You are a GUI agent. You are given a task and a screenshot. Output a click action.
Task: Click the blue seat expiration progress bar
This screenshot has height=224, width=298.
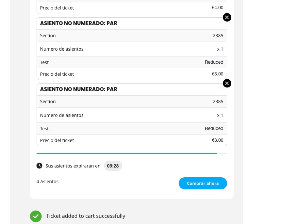126,153
